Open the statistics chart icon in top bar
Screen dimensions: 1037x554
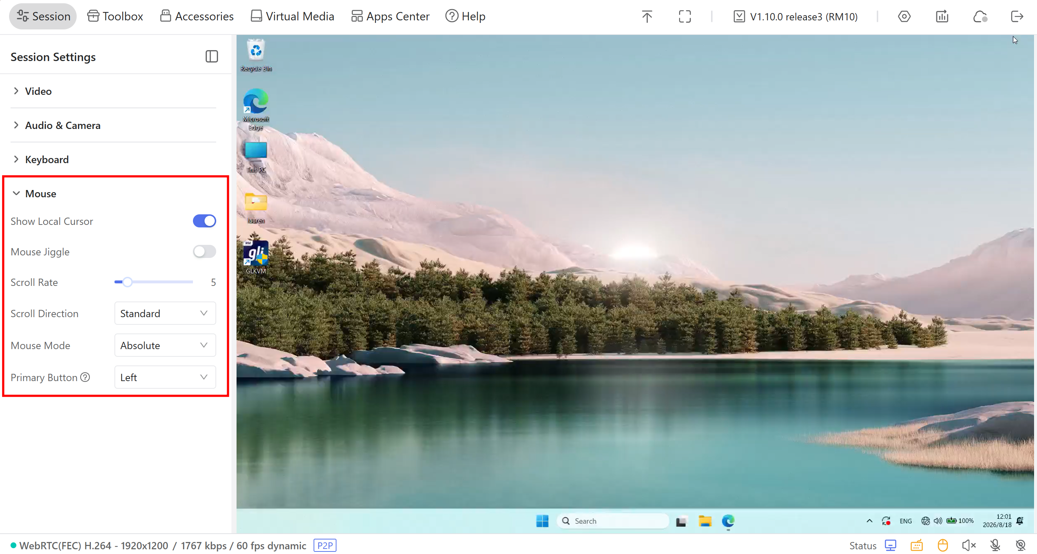(942, 16)
